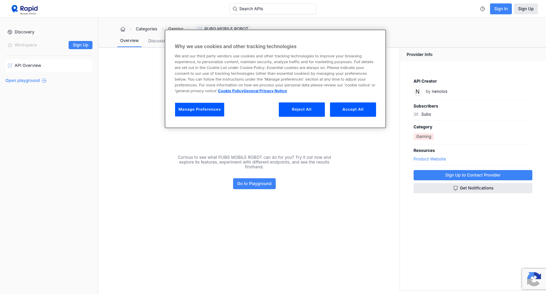Click the API Overview sidebar icon
546x294 pixels.
pos(10,66)
